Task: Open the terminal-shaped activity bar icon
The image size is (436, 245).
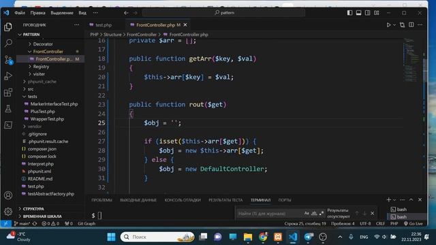Action: (8, 125)
